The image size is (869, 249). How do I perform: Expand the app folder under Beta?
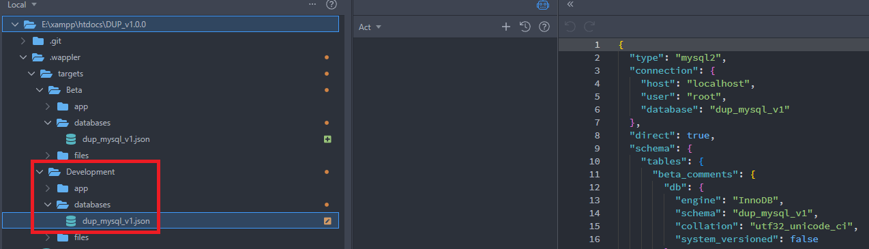[48, 106]
